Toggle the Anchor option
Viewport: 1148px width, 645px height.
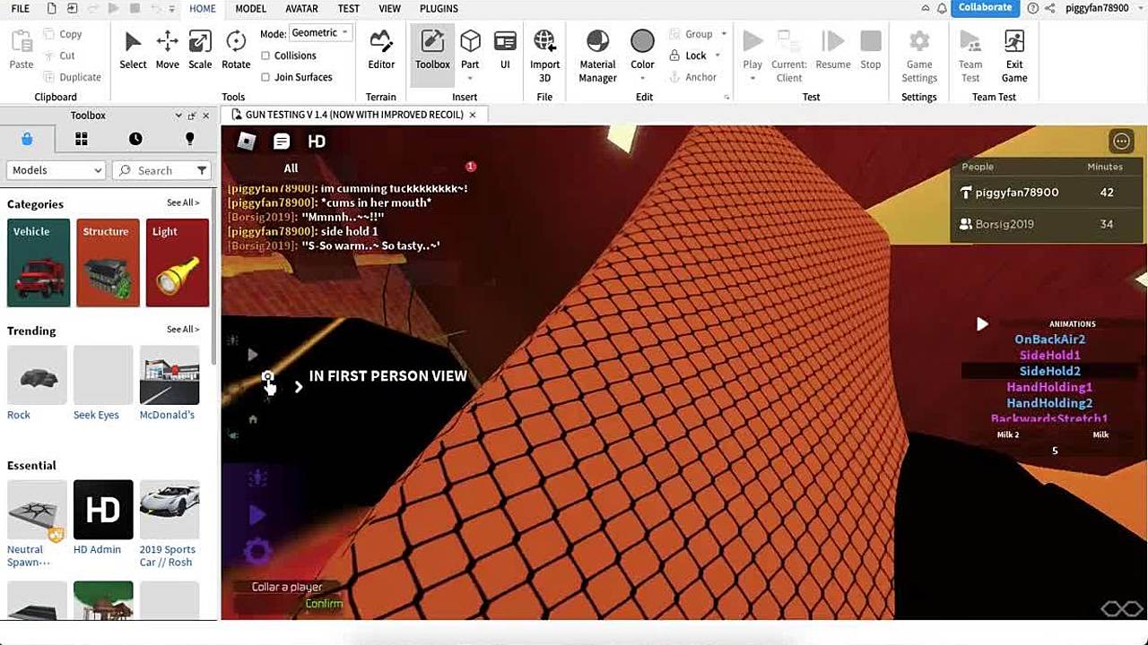(x=692, y=77)
